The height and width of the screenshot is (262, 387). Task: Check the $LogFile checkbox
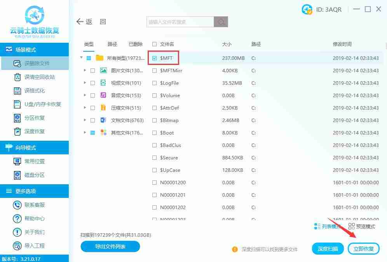tap(155, 83)
